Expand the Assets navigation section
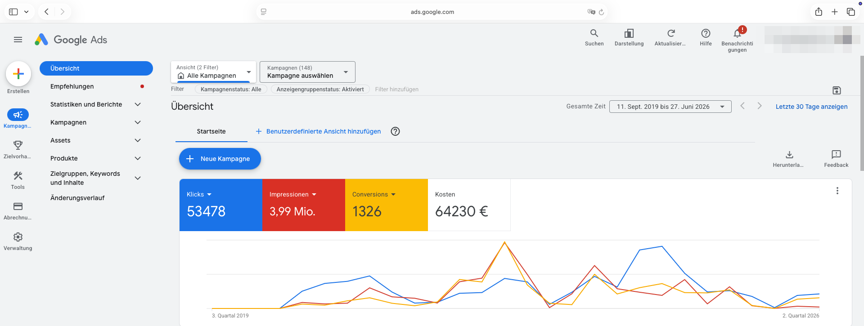Image resolution: width=864 pixels, height=326 pixels. (x=138, y=140)
